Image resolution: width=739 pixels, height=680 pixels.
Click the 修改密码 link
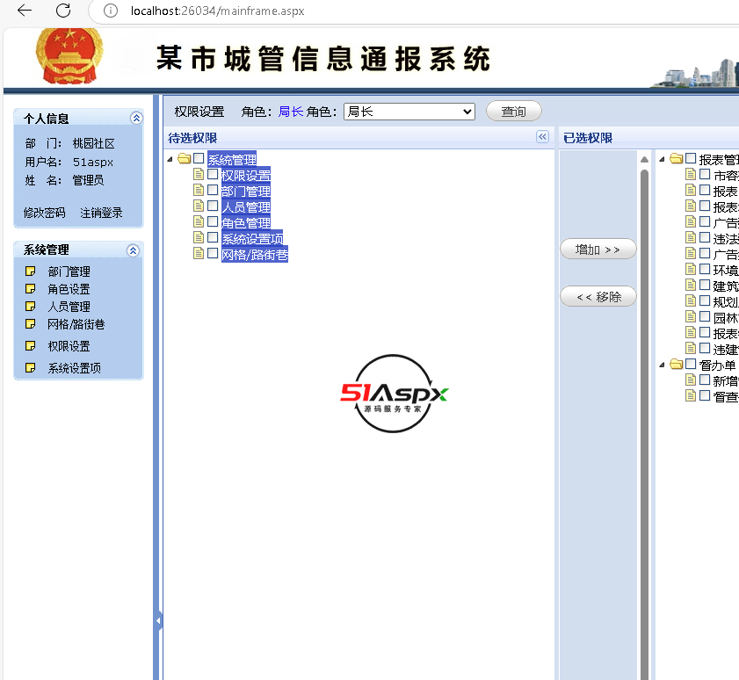coord(44,213)
